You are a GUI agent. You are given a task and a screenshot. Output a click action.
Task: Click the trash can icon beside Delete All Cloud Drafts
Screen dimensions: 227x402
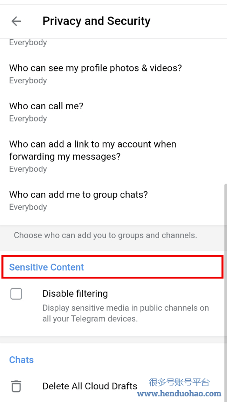[16, 386]
